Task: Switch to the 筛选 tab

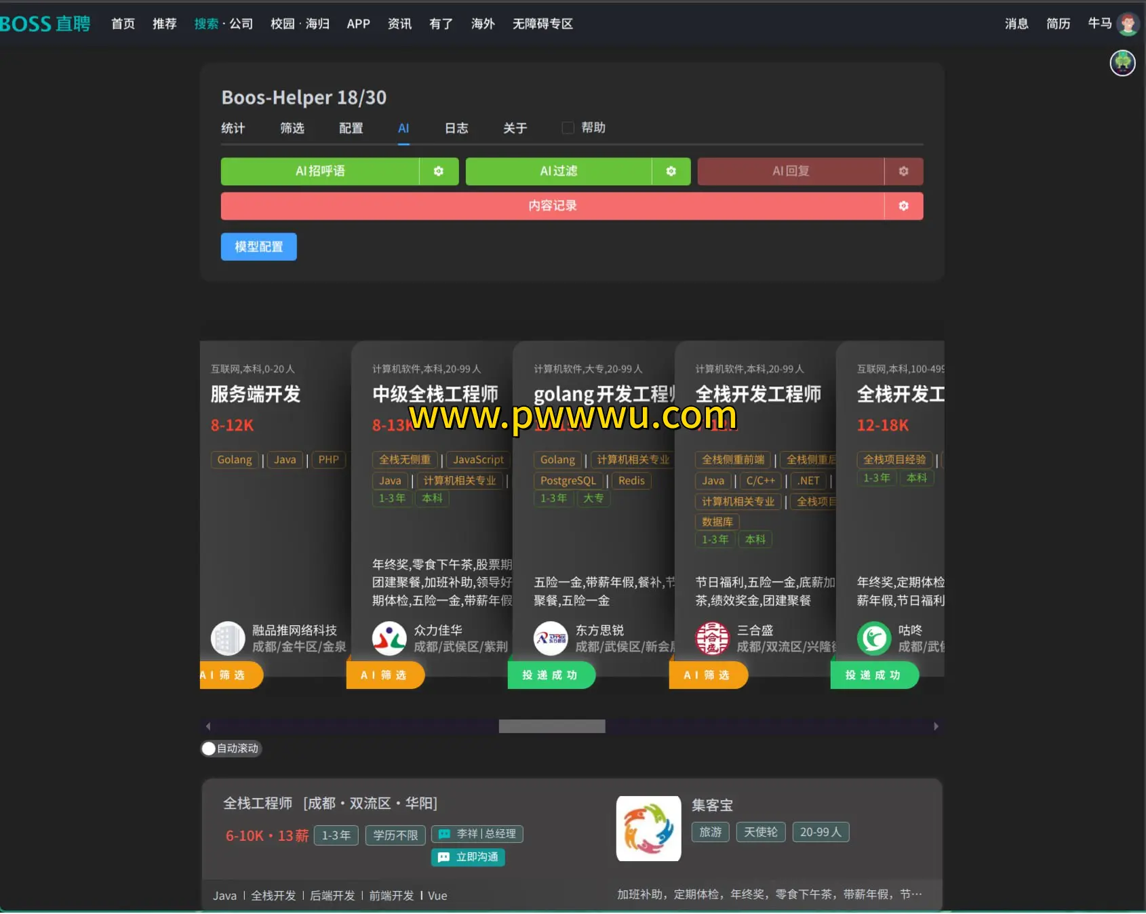Action: point(292,128)
